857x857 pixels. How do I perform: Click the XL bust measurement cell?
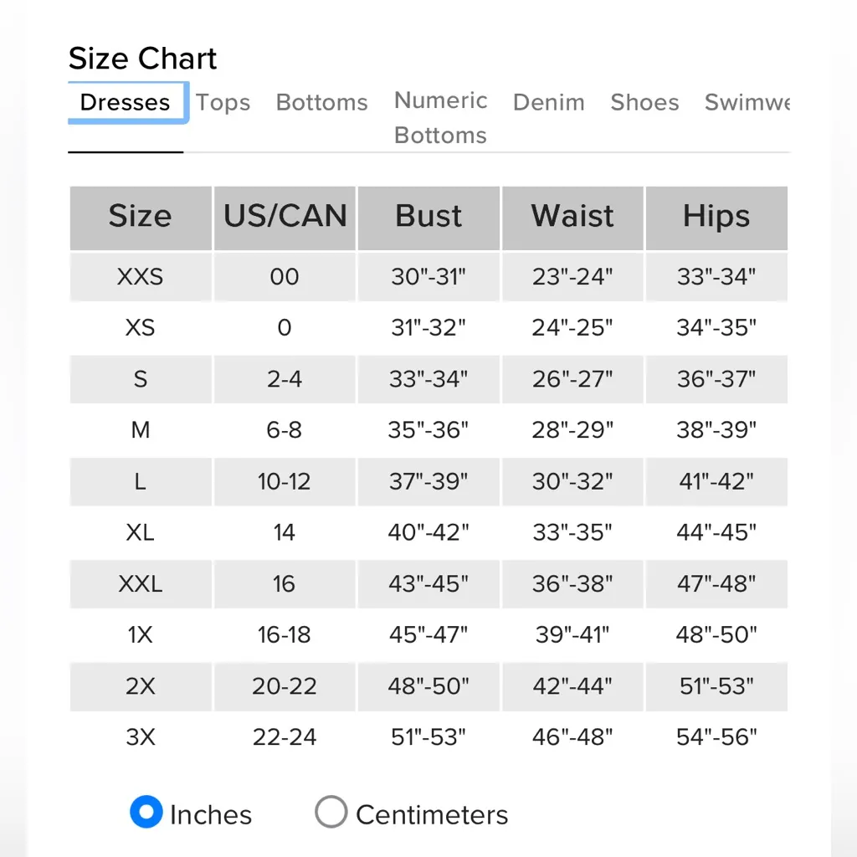428,532
